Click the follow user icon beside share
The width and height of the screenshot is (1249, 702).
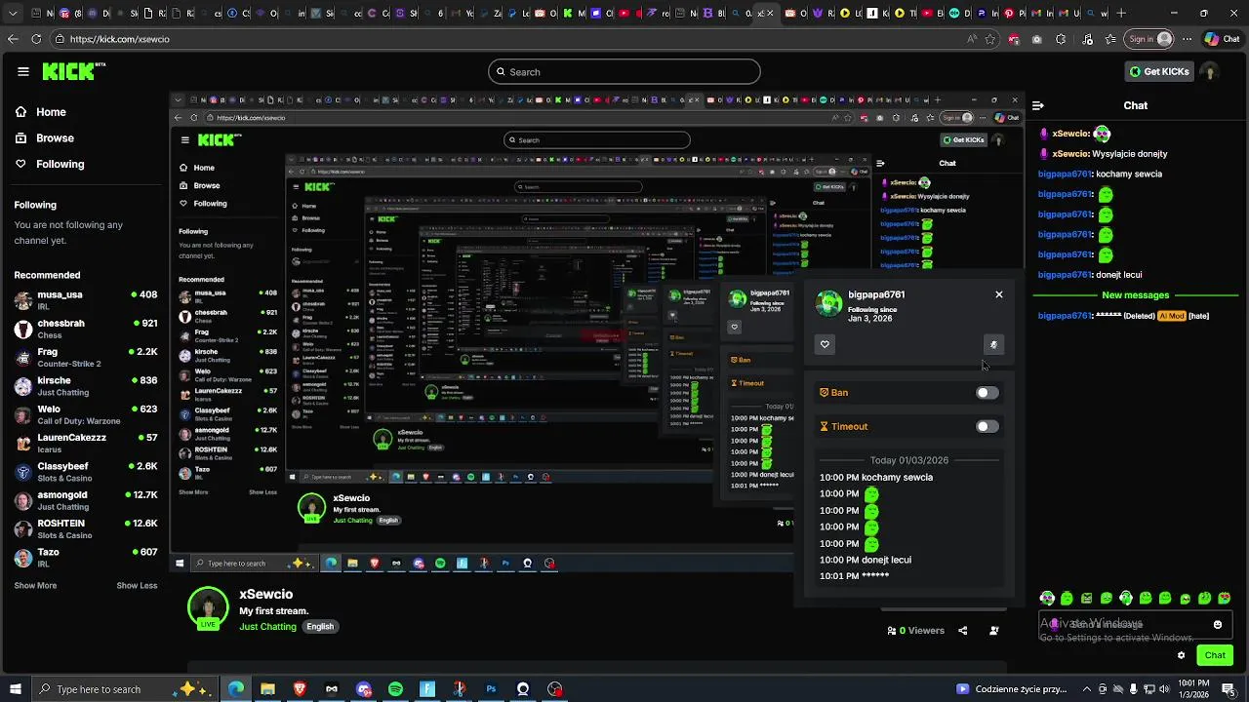tap(994, 631)
